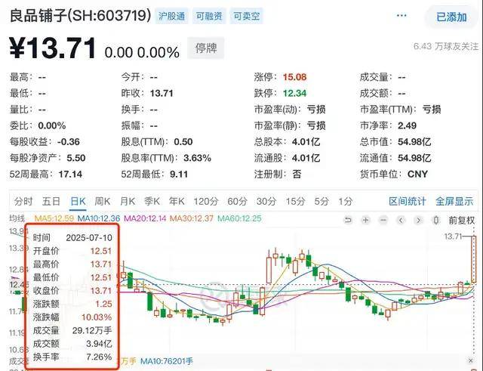The height and width of the screenshot is (371, 483).
Task: Click the 52周最高 value 17.14
Action: coord(70,175)
